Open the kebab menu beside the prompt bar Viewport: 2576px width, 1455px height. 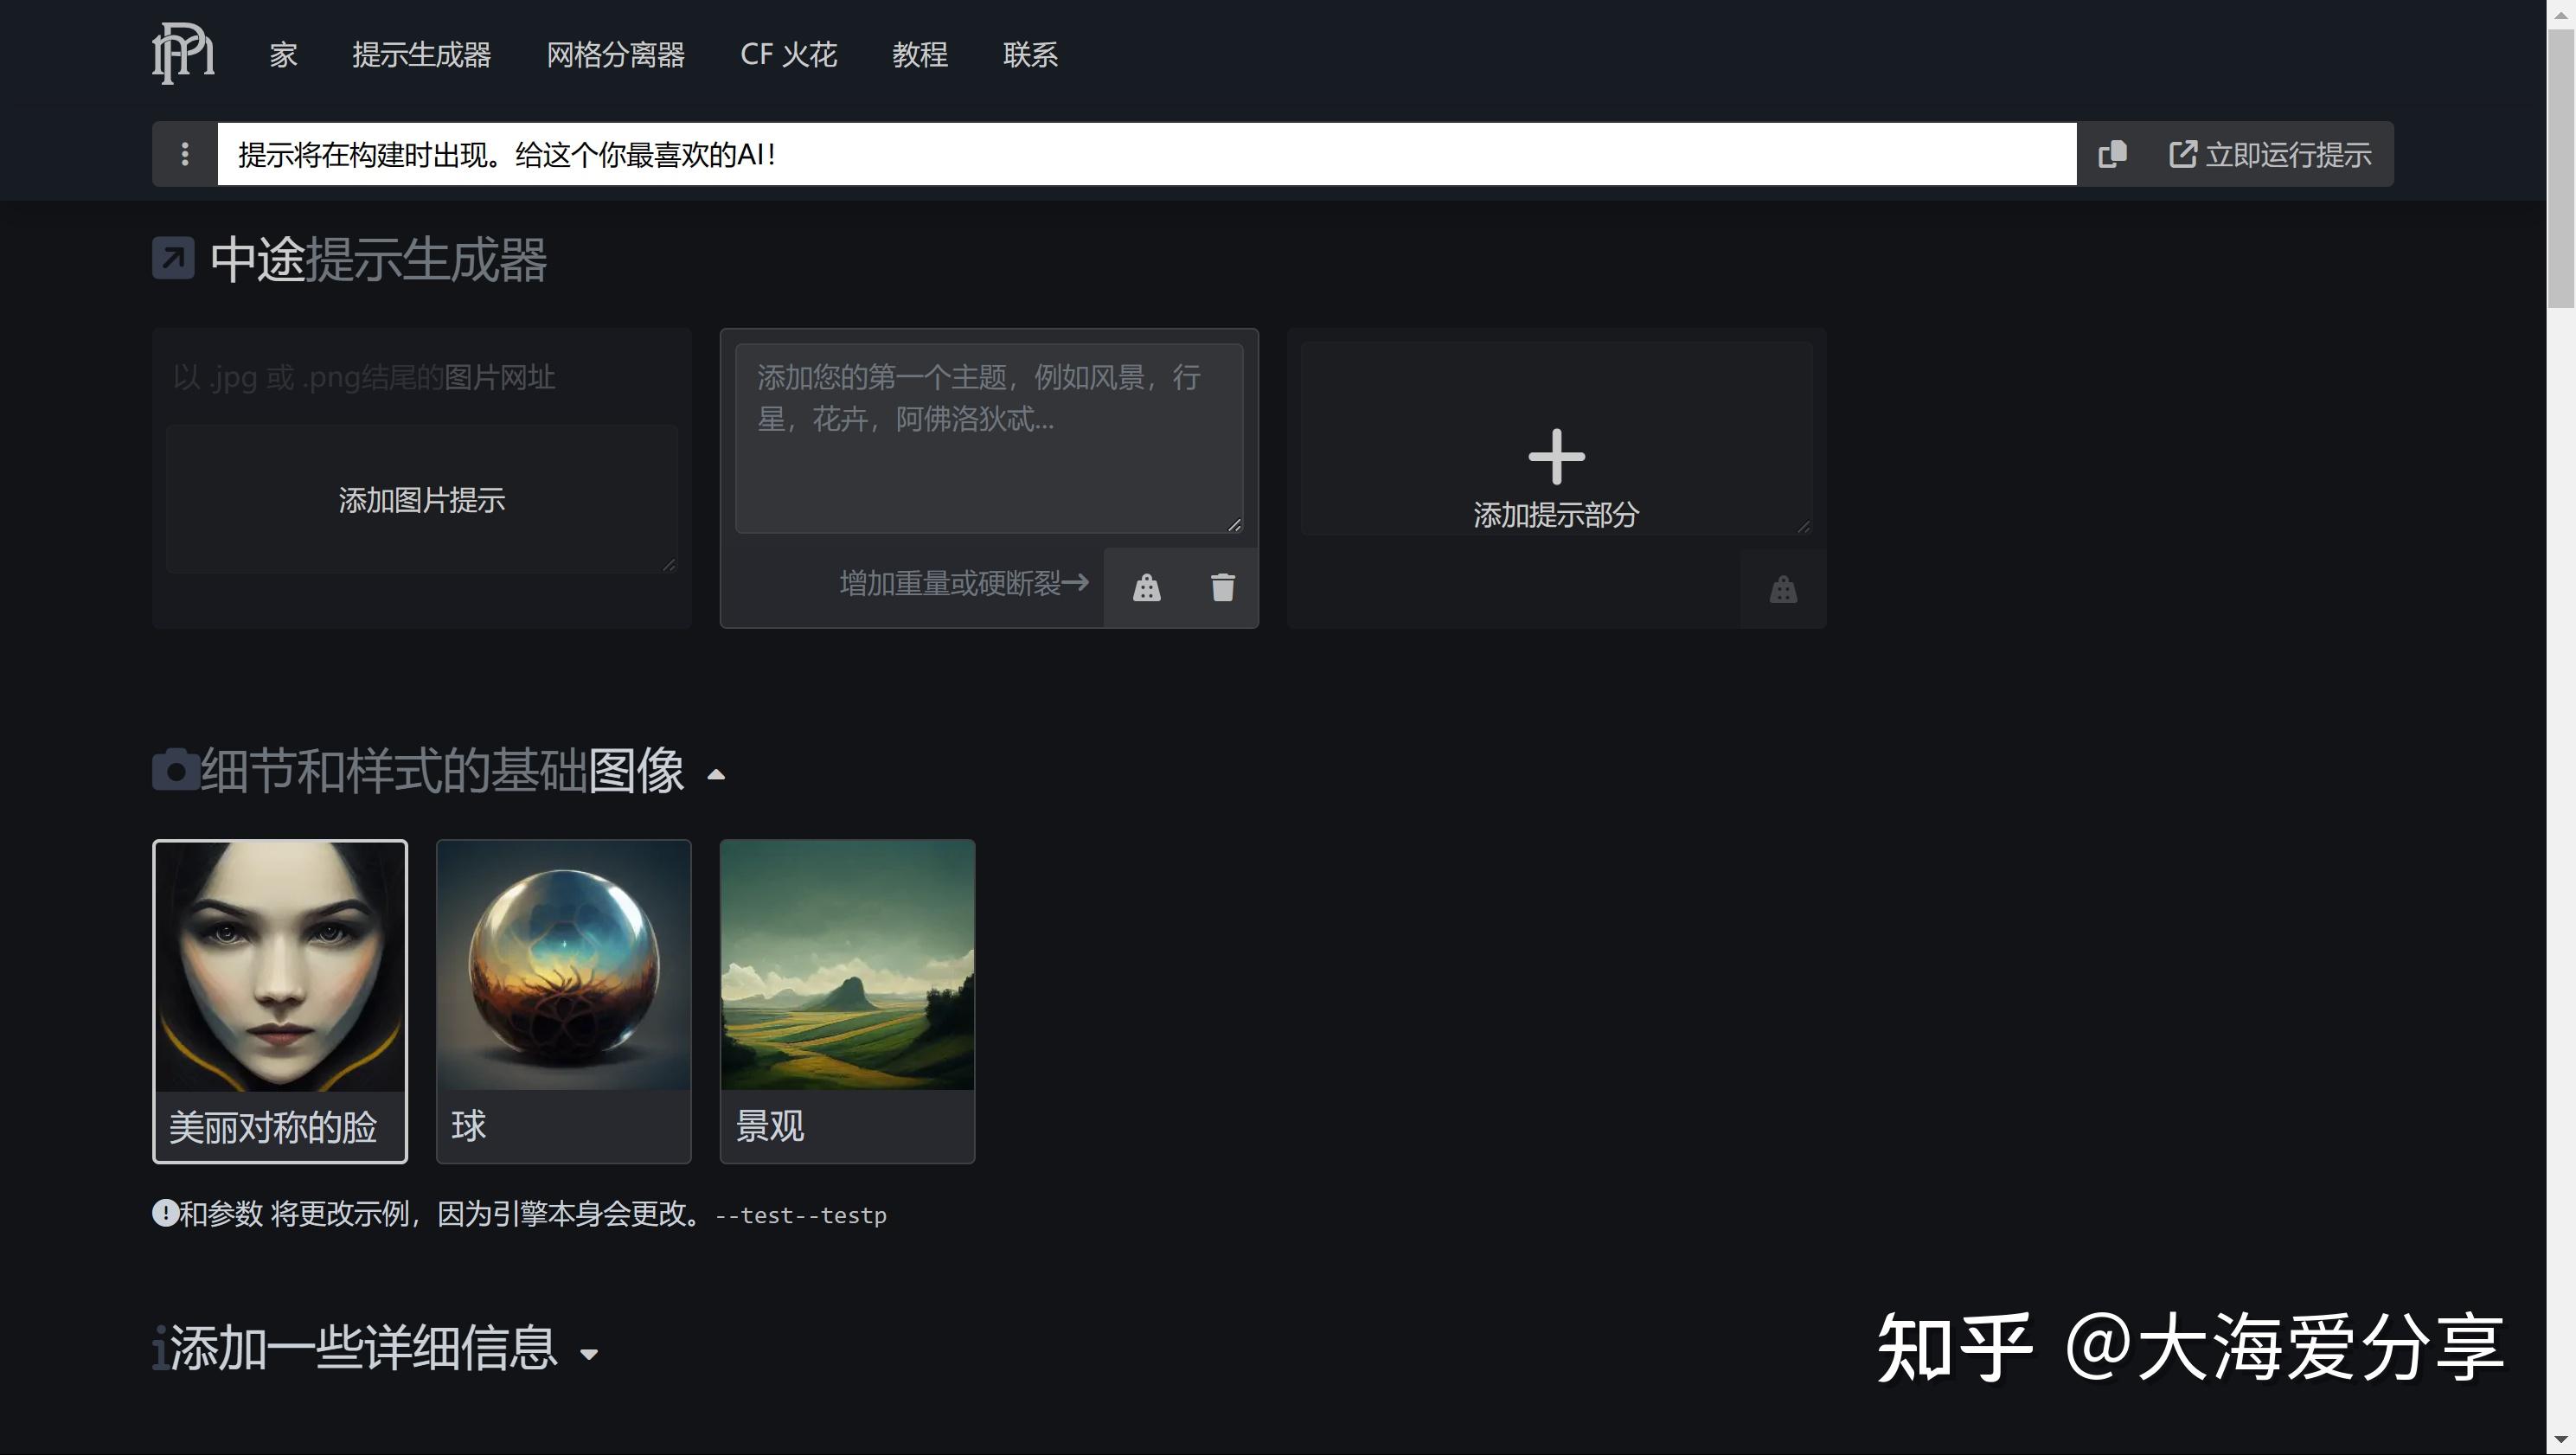point(184,154)
